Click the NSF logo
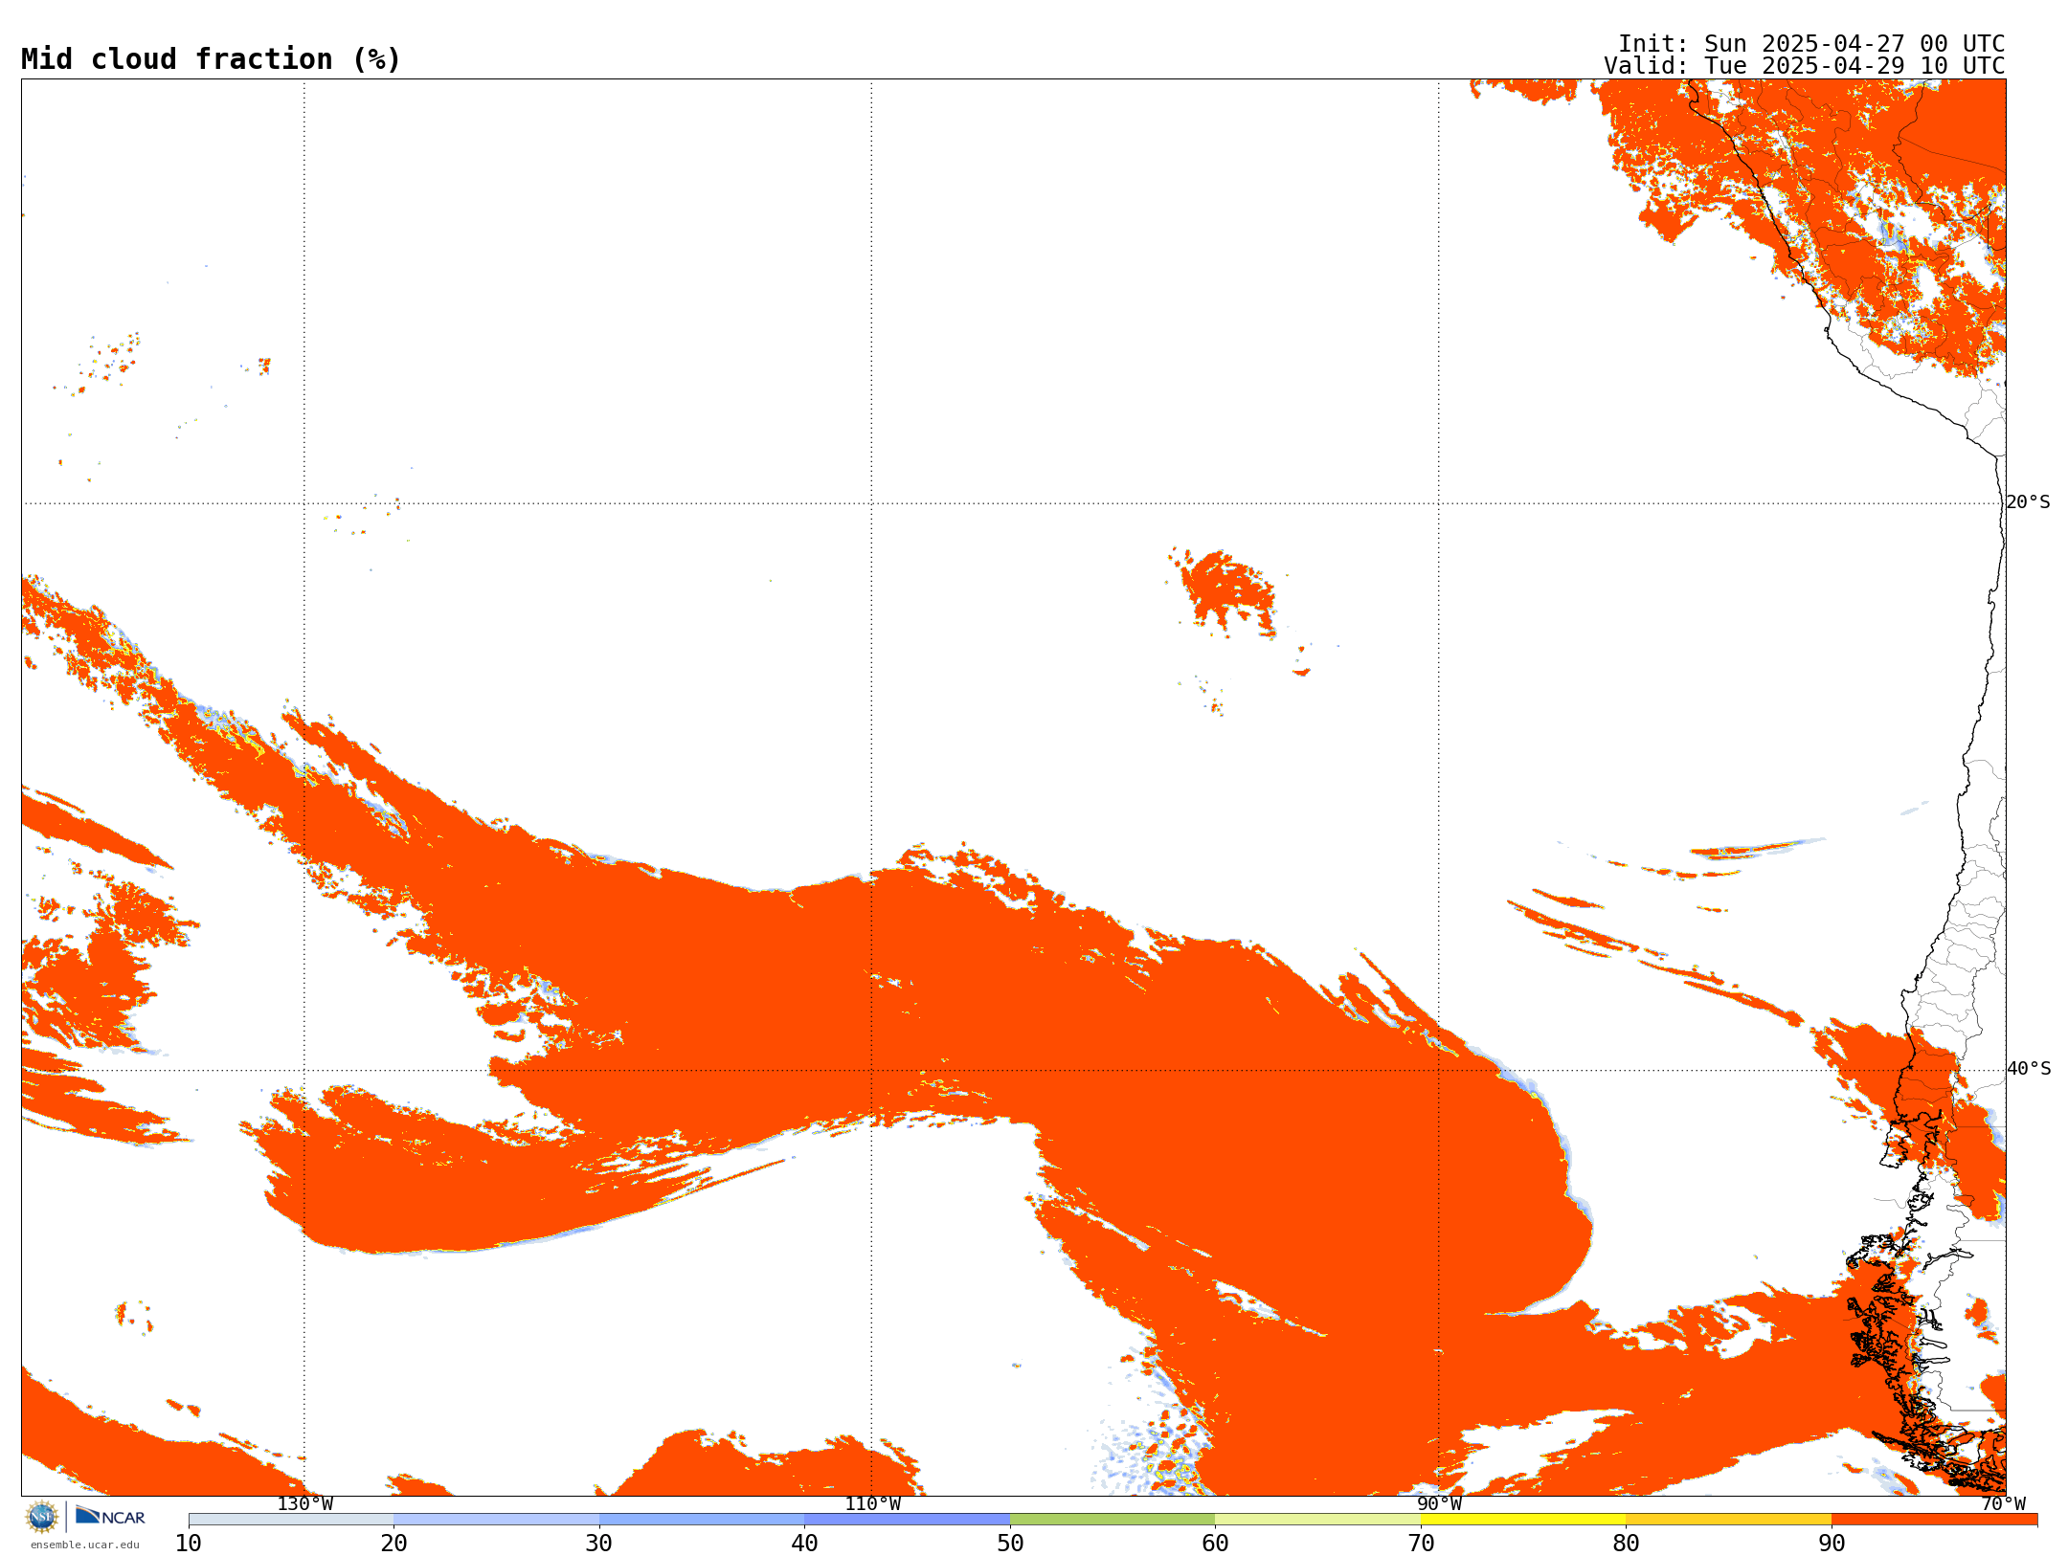This screenshot has width=2068, height=1556. click(42, 1517)
